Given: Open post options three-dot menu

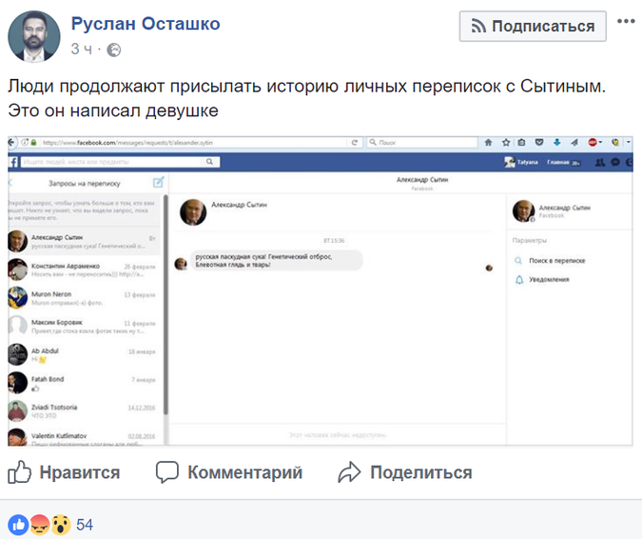Looking at the screenshot, I should pos(625,21).
